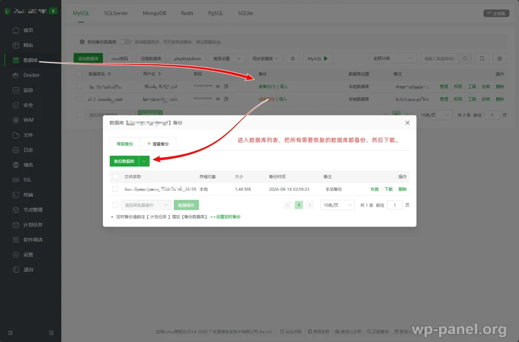This screenshot has width=519, height=342.
Task: Open the 10条/页 page-size dropdown in dialog
Action: tap(337, 205)
